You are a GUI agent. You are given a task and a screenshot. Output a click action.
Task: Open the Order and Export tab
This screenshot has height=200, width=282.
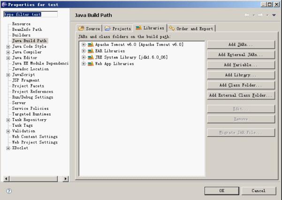tap(191, 29)
